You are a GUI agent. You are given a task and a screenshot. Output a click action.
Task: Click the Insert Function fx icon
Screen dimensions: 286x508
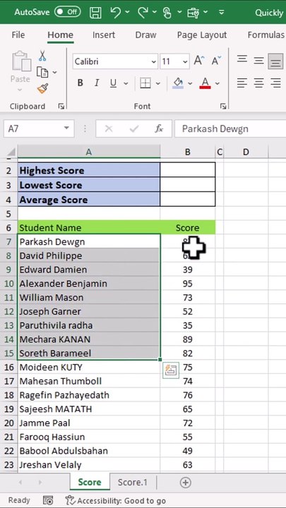159,129
